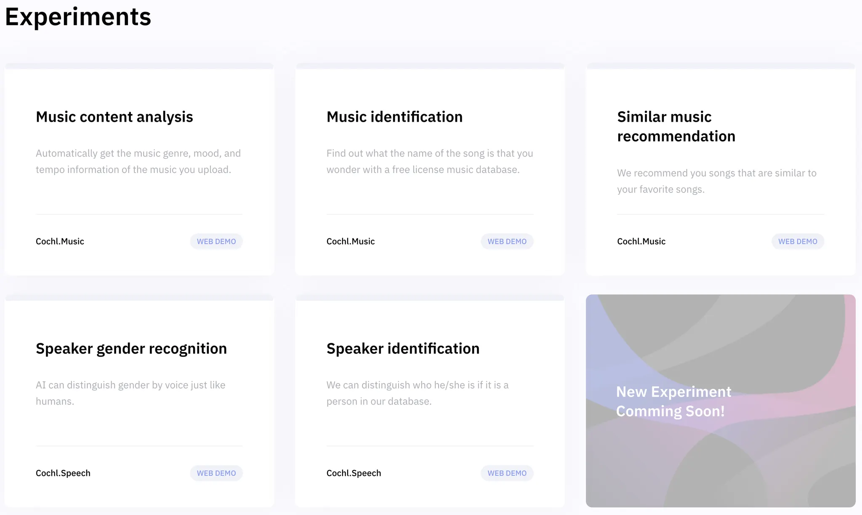The width and height of the screenshot is (862, 515).
Task: Open WEB DEMO for Music content analysis
Action: click(x=216, y=241)
